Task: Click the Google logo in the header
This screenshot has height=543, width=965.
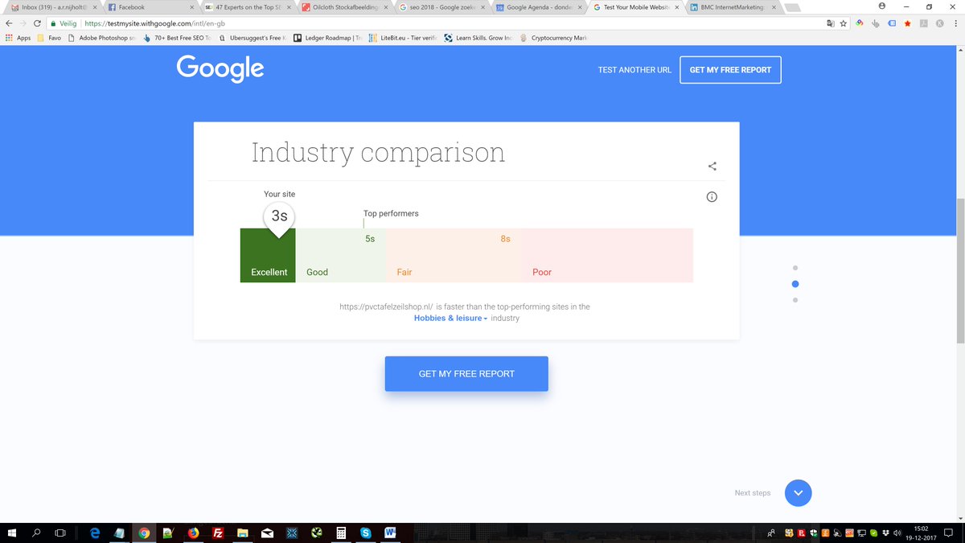Action: (x=220, y=69)
